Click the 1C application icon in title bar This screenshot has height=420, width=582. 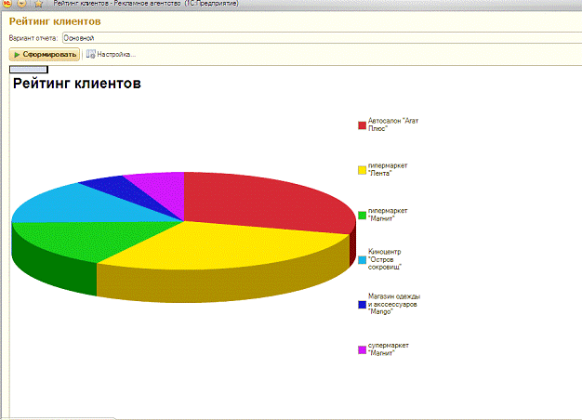pyautogui.click(x=6, y=4)
